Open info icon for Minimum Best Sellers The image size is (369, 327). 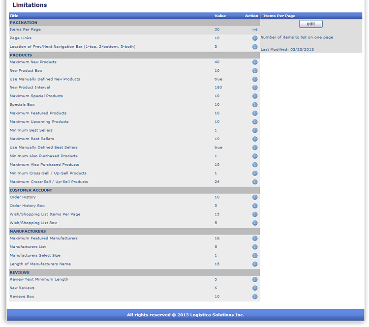click(255, 130)
